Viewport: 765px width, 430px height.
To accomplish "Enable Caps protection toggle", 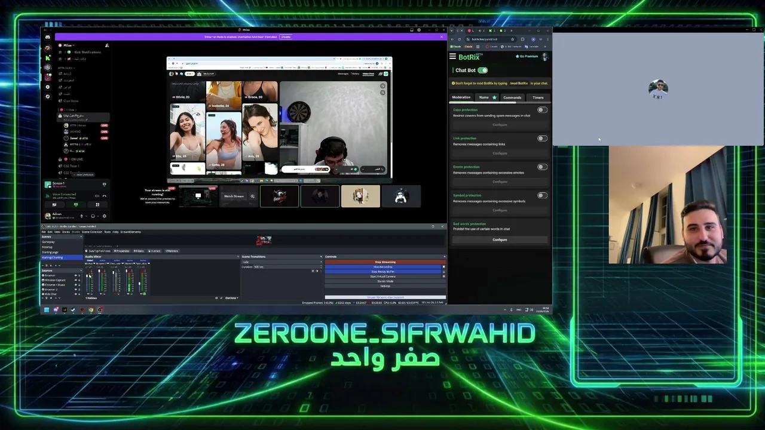I will coord(542,110).
